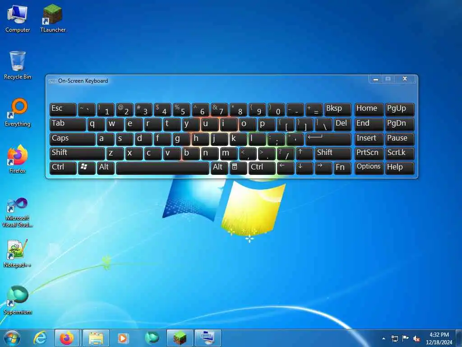Click the Del key
The image size is (462, 347).
(x=343, y=124)
